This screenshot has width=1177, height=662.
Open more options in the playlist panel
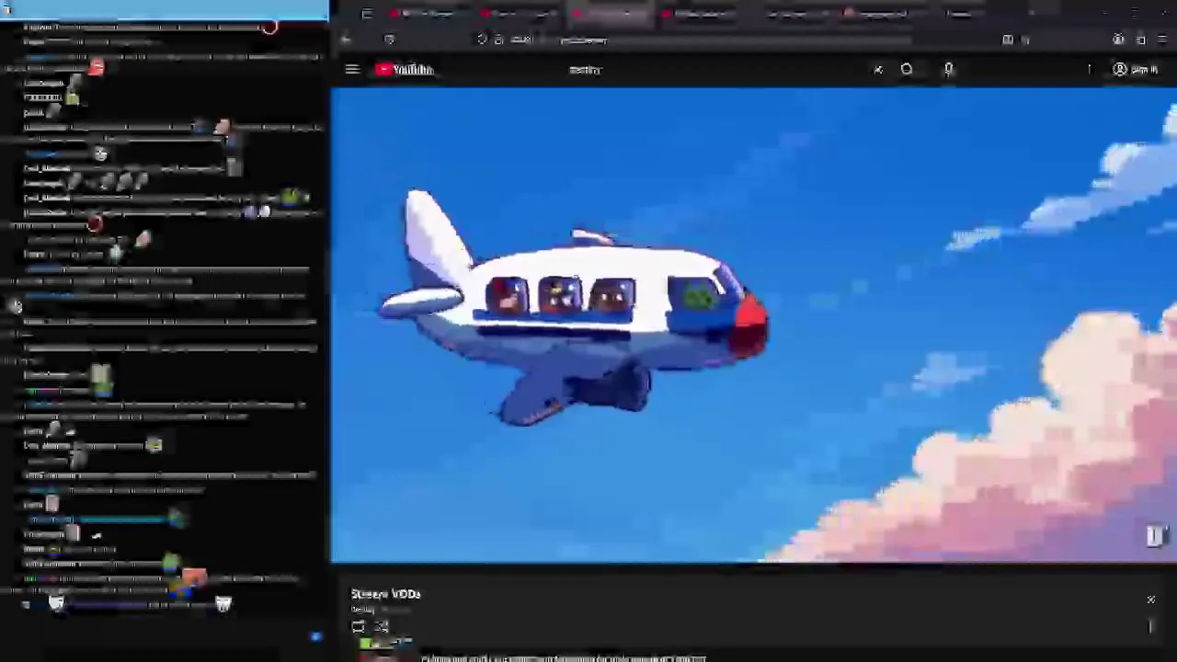click(1150, 626)
